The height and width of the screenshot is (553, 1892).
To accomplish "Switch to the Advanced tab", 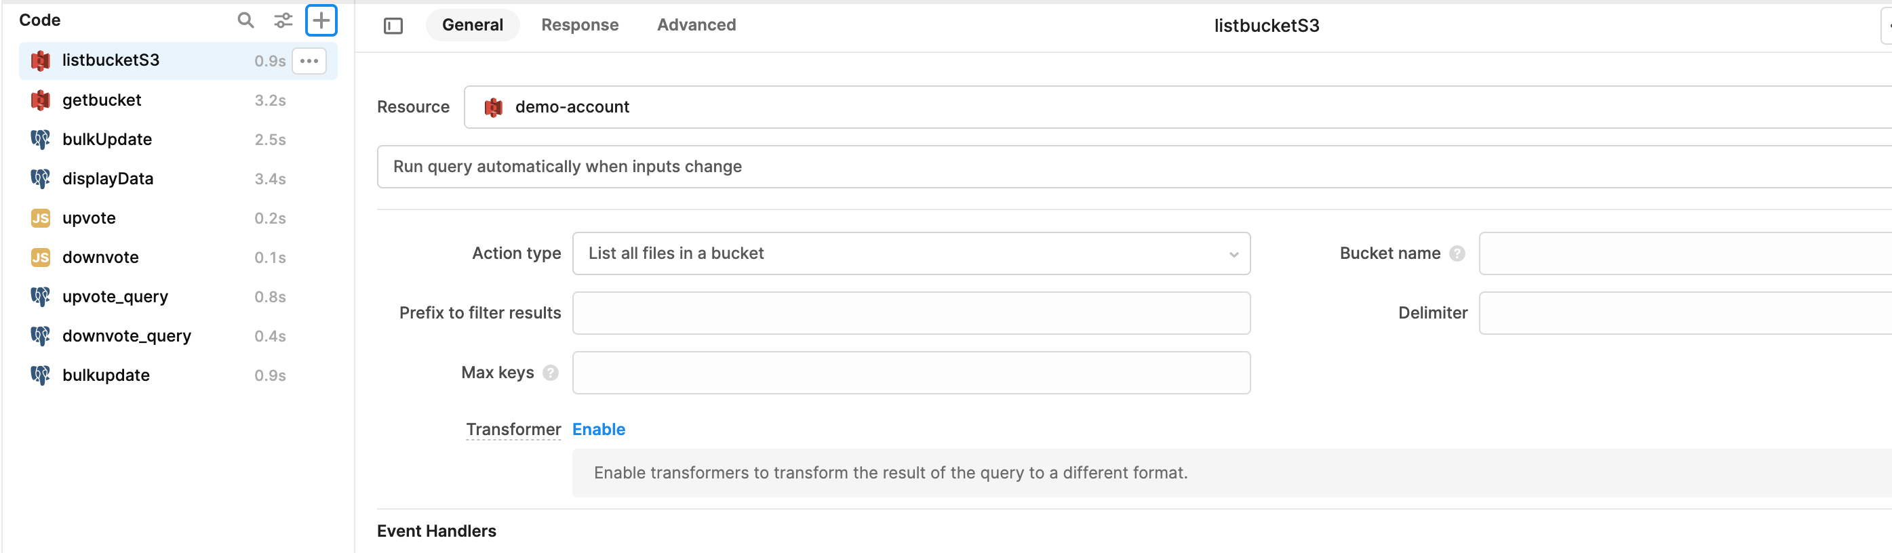I will (x=696, y=25).
